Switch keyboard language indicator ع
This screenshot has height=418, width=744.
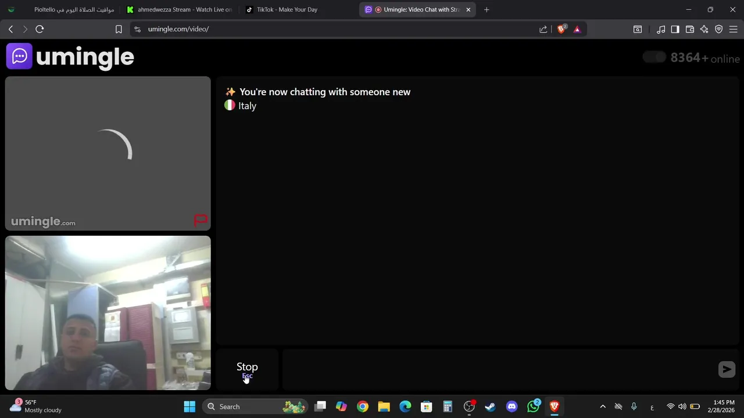652,406
